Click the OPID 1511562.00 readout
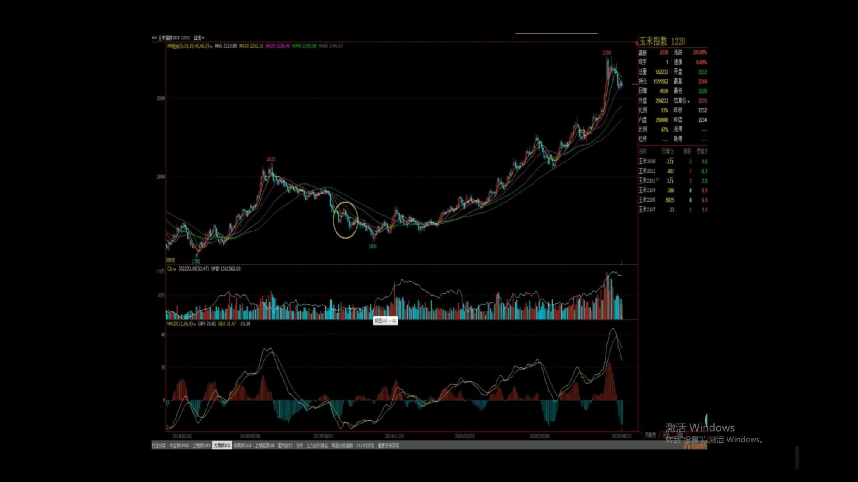Viewport: 858px width, 482px height. coord(226,269)
